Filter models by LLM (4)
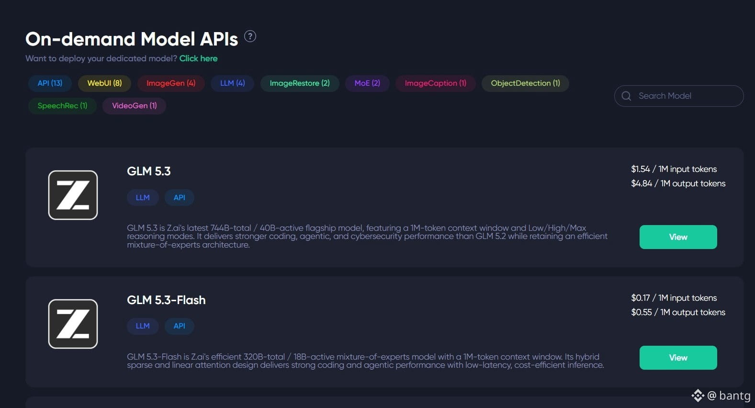 tap(232, 83)
